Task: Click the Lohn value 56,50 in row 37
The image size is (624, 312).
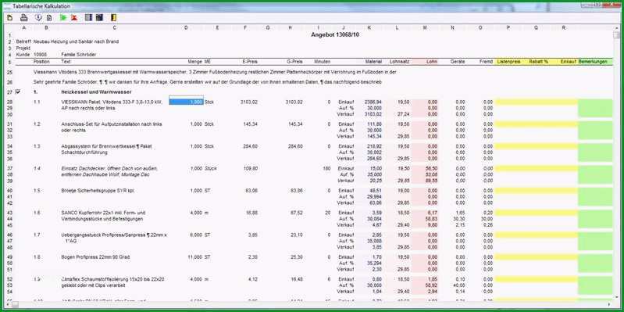Action: pyautogui.click(x=432, y=169)
